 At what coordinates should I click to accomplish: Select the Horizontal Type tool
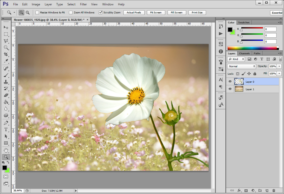tap(6, 130)
